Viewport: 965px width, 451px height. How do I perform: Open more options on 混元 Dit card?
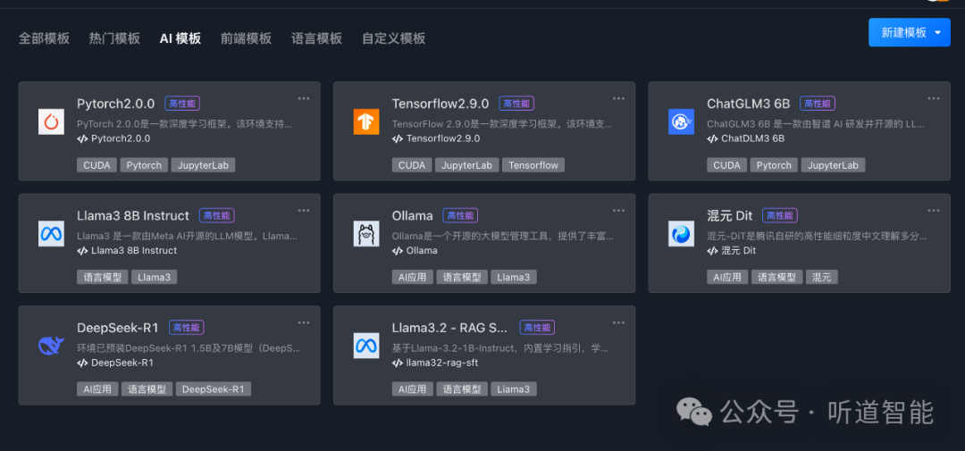pos(934,211)
